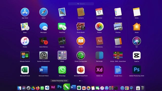Open System Preferences from Launchpad grid
Viewport: 162px width, 91px height.
tap(44, 55)
